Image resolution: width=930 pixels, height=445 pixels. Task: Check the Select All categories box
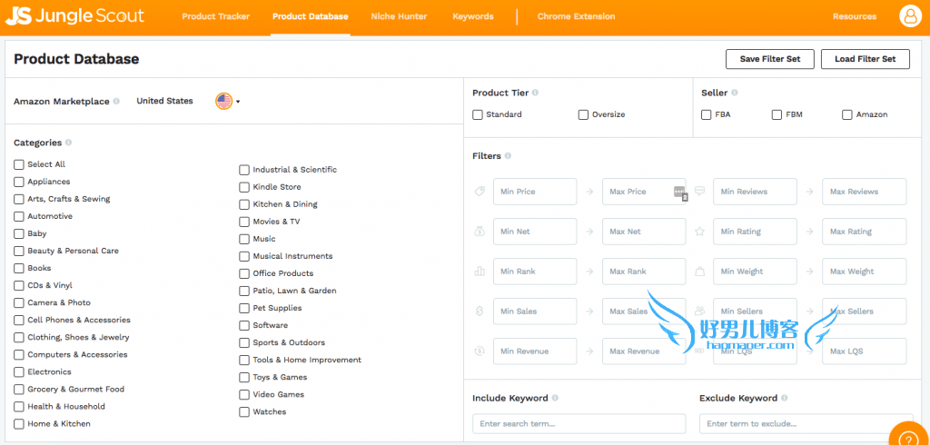coord(19,164)
